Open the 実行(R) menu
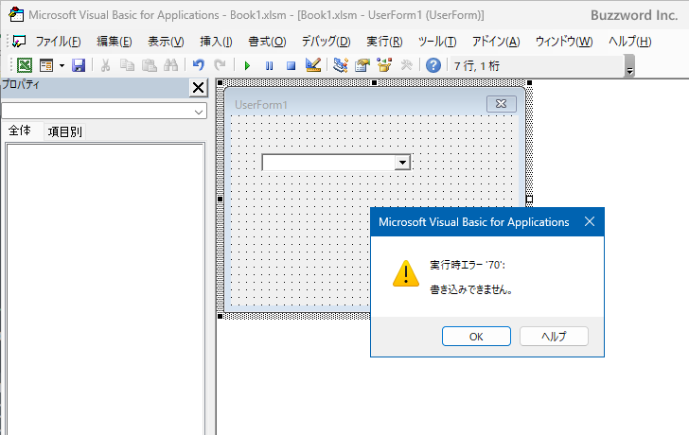Image resolution: width=689 pixels, height=435 pixels. (x=384, y=42)
